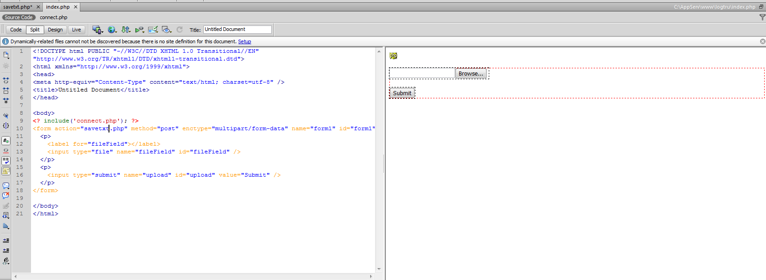This screenshot has width=766, height=280.
Task: Click Open Documents icon in coding toolbar
Action: point(6,55)
